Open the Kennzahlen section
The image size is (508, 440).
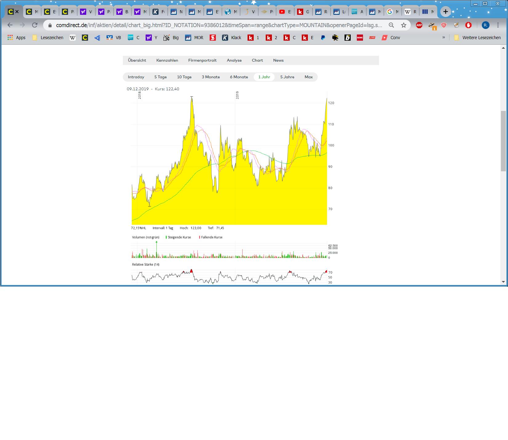[167, 60]
